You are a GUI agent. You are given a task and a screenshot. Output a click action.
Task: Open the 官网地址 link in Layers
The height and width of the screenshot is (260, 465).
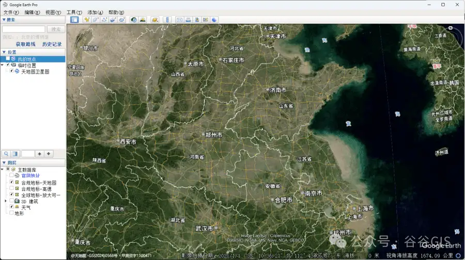pos(30,175)
